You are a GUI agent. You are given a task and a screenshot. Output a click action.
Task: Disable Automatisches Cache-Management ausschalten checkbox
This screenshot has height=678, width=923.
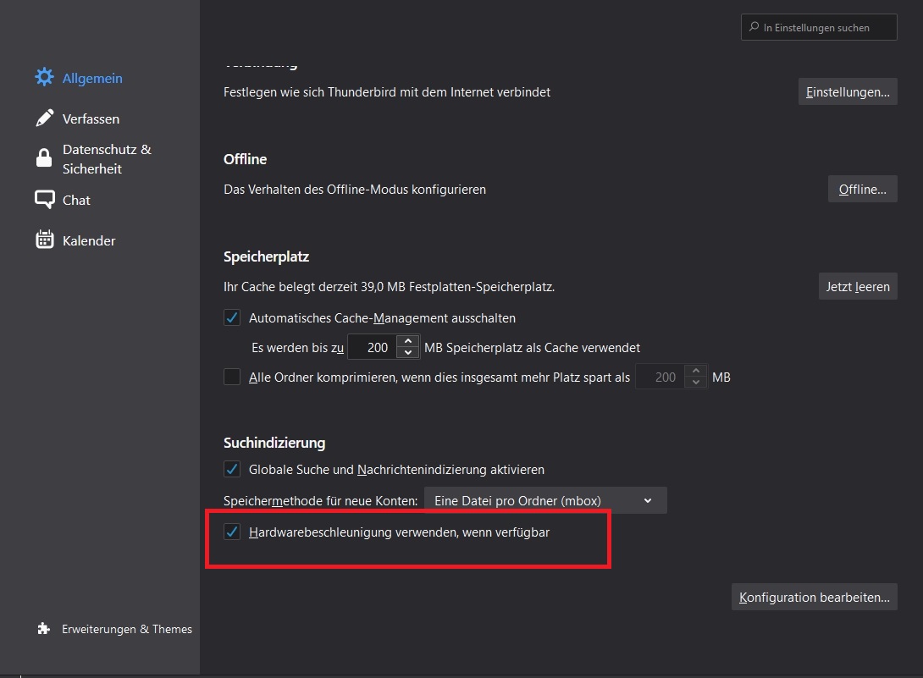tap(232, 318)
